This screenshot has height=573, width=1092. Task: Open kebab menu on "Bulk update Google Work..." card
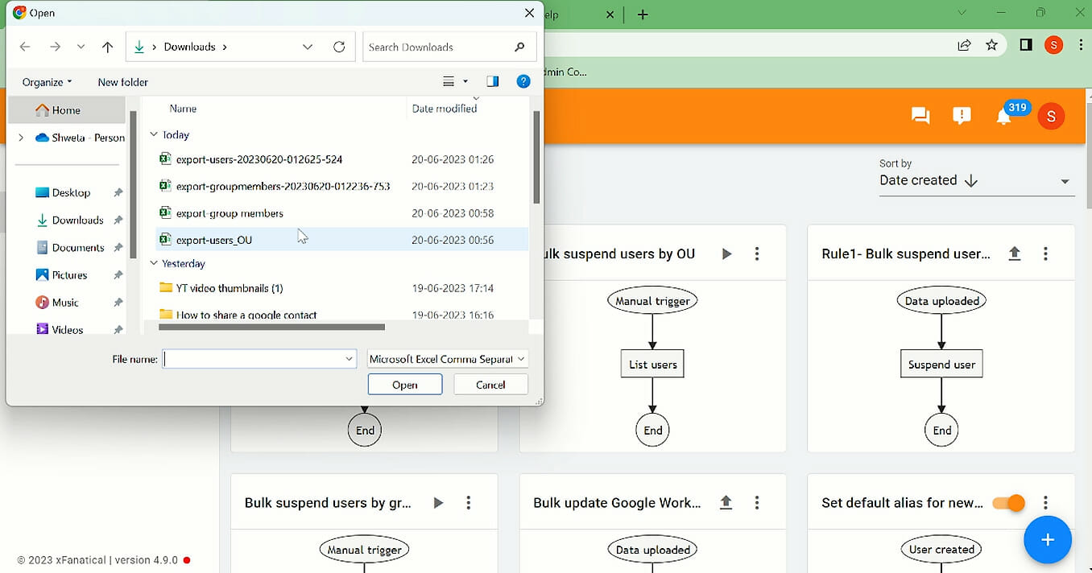tap(757, 502)
